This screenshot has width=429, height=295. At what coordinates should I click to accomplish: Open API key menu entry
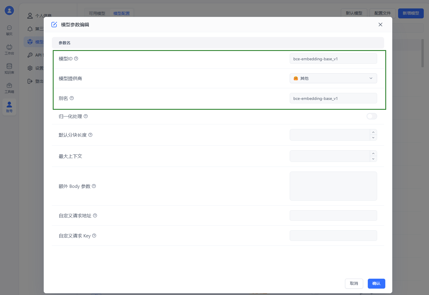click(35, 55)
